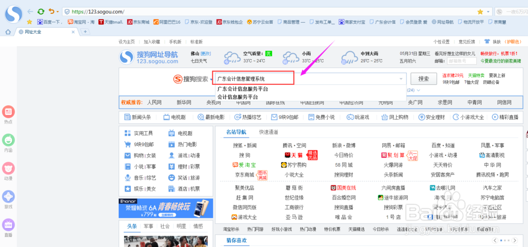The width and height of the screenshot is (528, 247).
Task: Open 最新电影 in the category bar
Action: point(211,117)
